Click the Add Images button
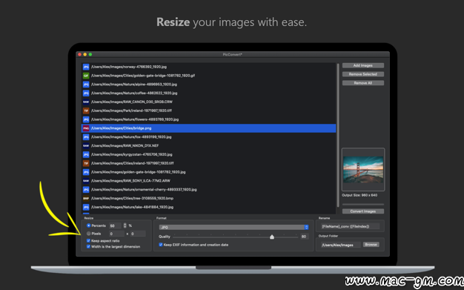 363,65
